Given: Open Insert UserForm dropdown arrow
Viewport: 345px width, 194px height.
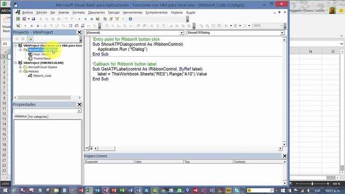Looking at the screenshot, I should (29, 19).
